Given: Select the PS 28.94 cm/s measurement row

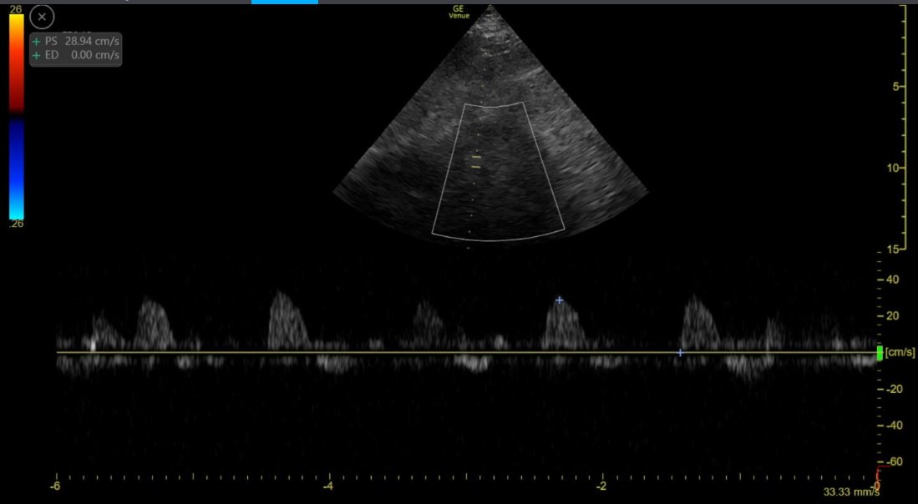Looking at the screenshot, I should pyautogui.click(x=76, y=42).
